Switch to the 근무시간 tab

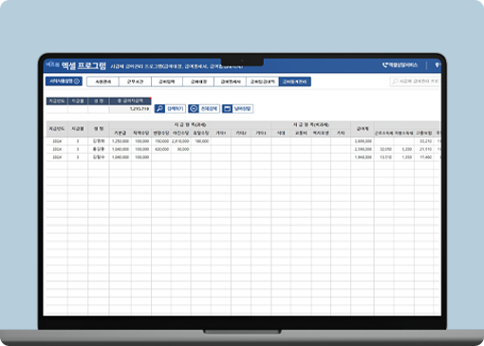click(x=135, y=82)
